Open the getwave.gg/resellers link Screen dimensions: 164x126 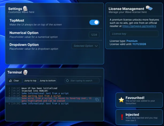(139, 26)
